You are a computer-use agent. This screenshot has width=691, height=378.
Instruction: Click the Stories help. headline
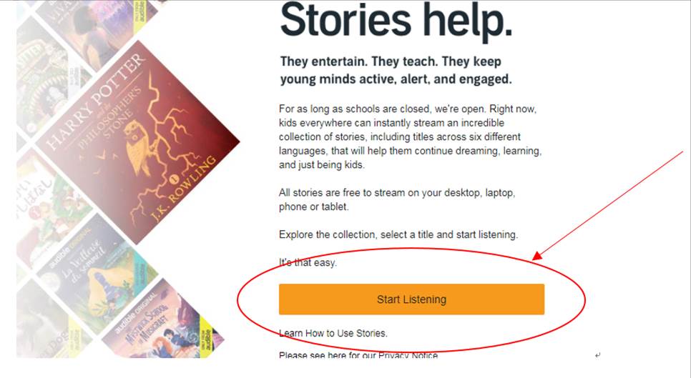396,20
